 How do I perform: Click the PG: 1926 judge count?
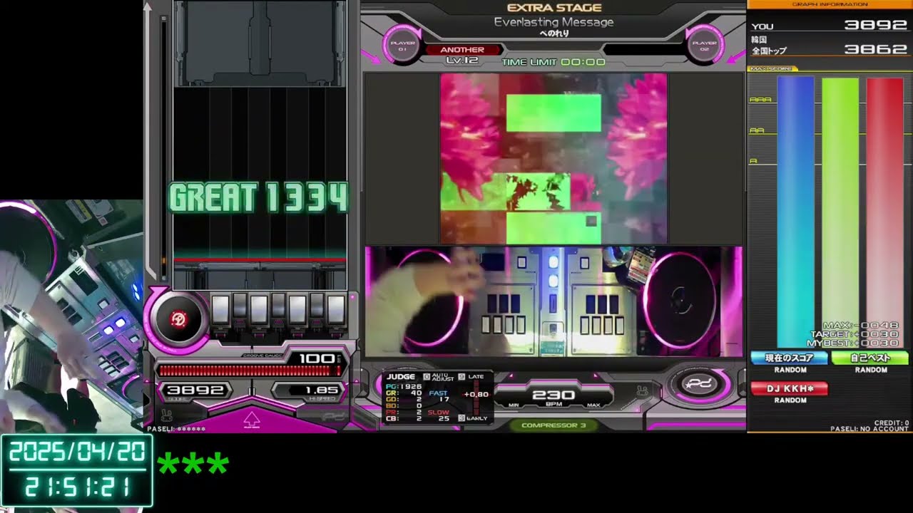(x=404, y=386)
